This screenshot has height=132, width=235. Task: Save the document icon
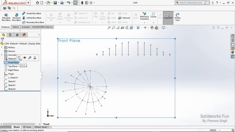55,3
